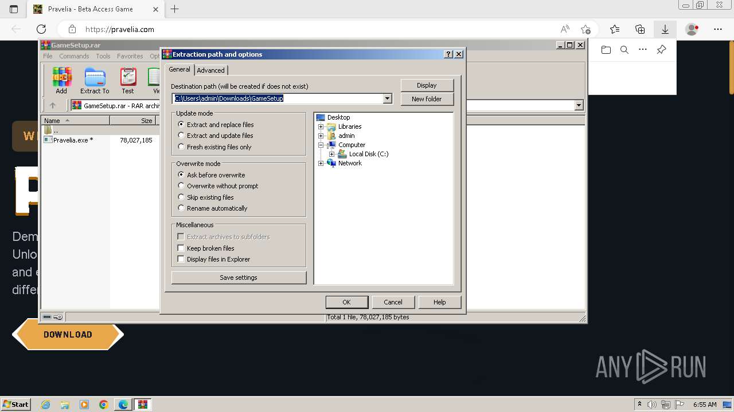The image size is (734, 412).
Task: Expand Network node in folder tree
Action: pos(321,163)
